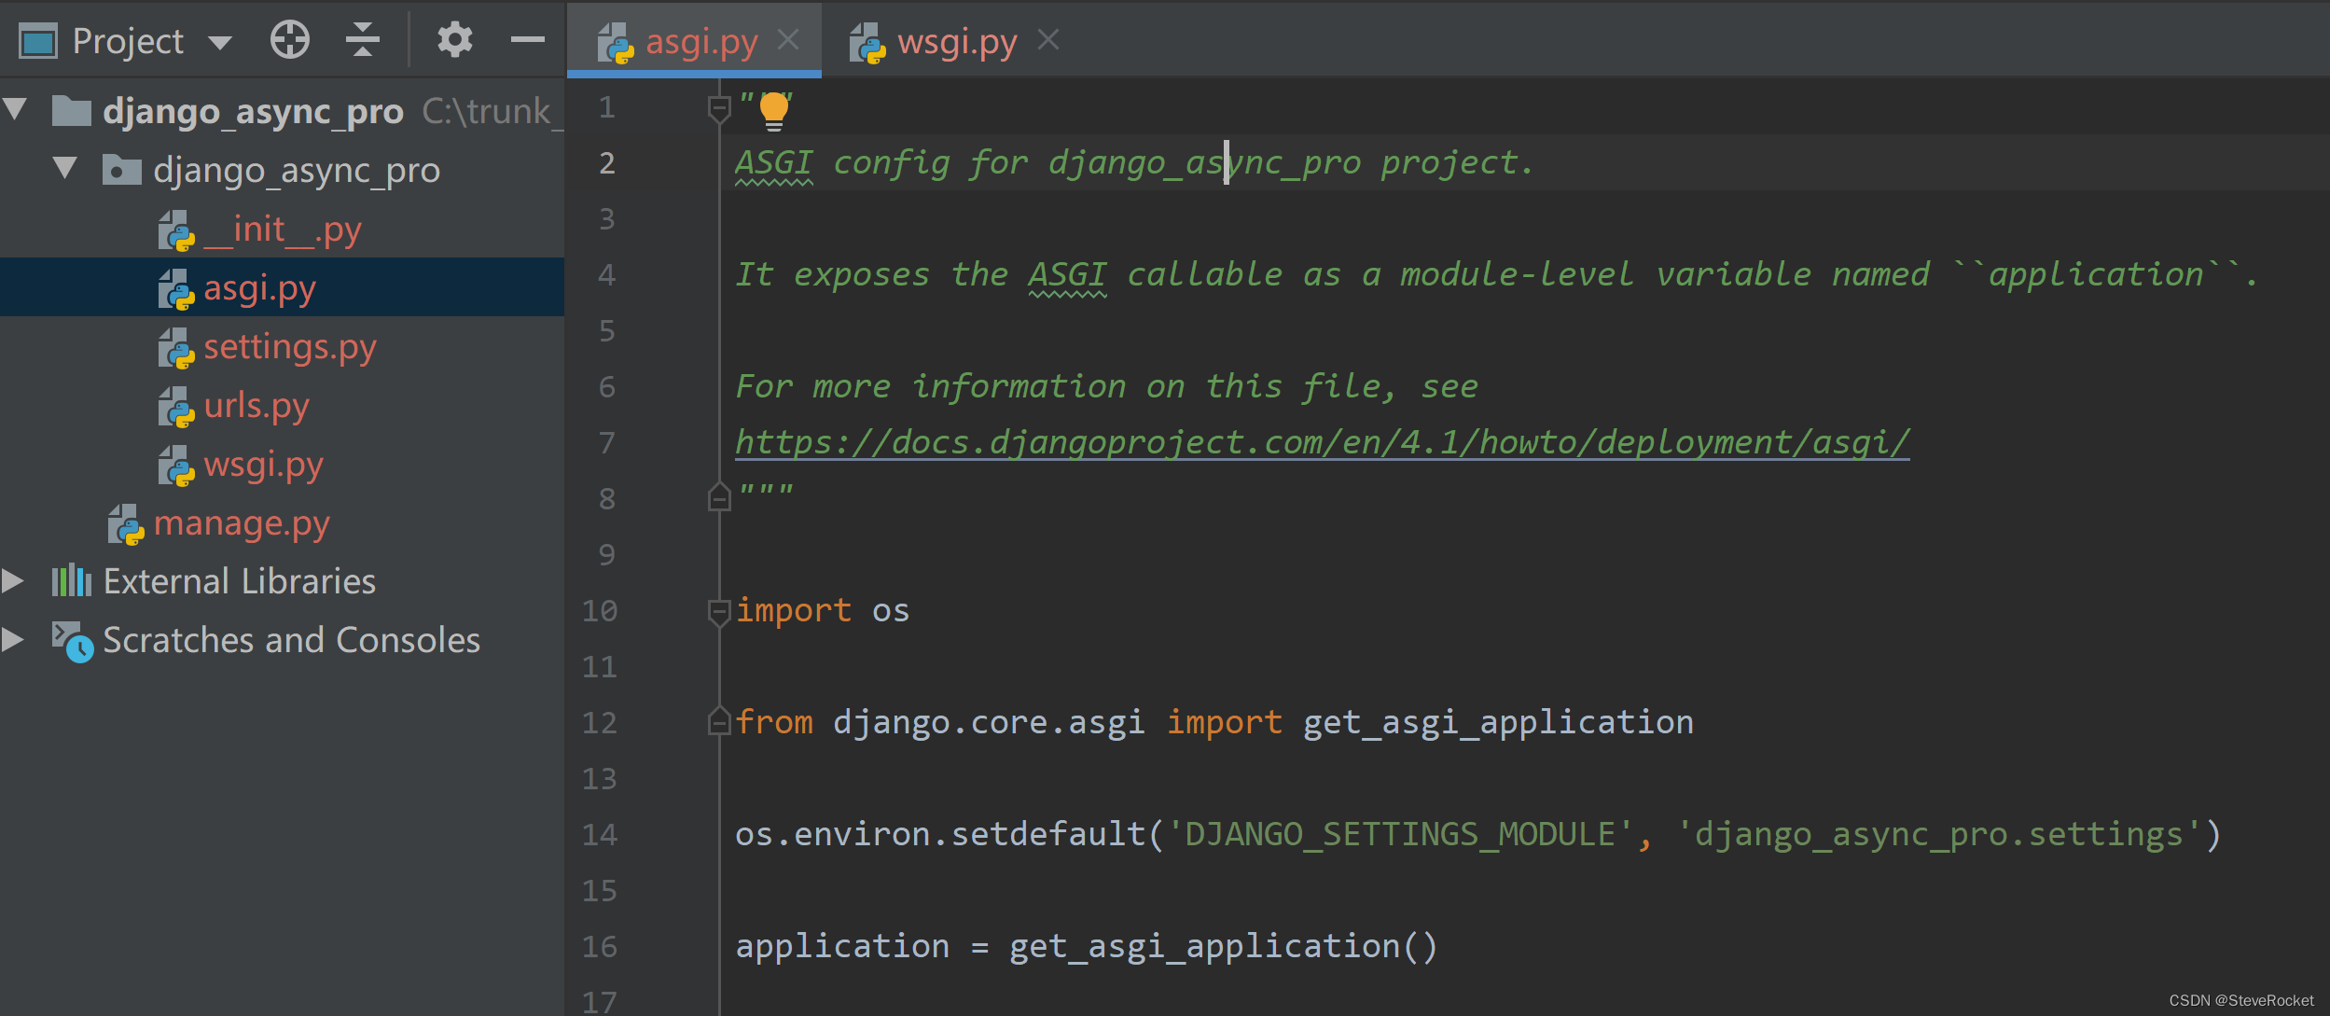Click the External Libraries icon
This screenshot has height=1016, width=2330.
(70, 580)
